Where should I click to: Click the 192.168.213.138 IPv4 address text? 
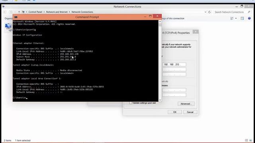point(69,54)
